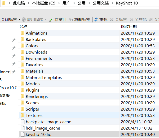Expand the 应用程序 dropdown arrow
159x138 pixels.
point(45,20)
